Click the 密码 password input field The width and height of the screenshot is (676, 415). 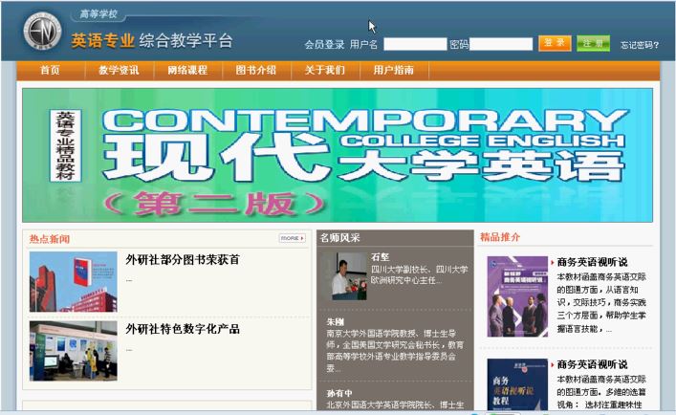[x=501, y=44]
